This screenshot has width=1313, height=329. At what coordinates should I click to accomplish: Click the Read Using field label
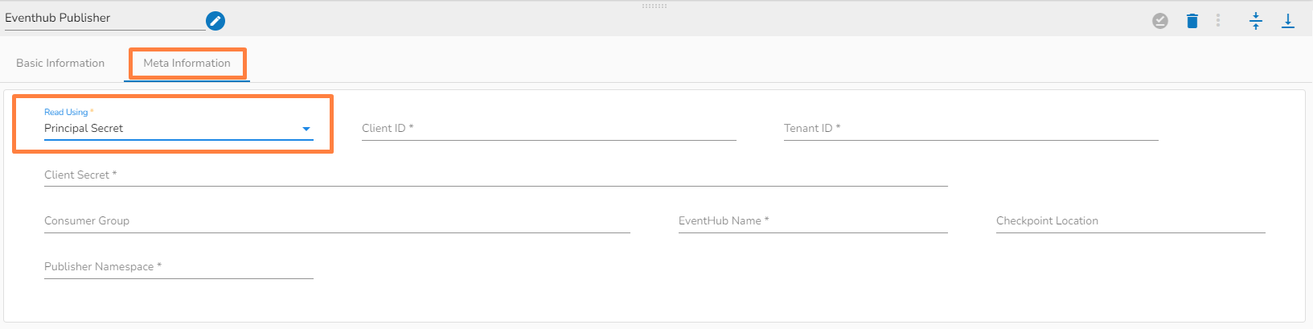click(66, 113)
